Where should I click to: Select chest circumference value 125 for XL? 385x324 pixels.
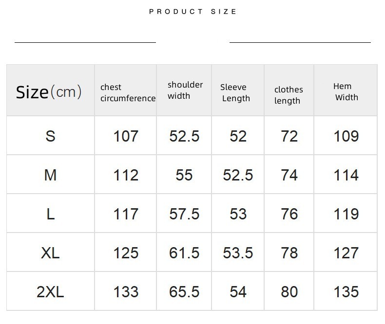(x=126, y=253)
